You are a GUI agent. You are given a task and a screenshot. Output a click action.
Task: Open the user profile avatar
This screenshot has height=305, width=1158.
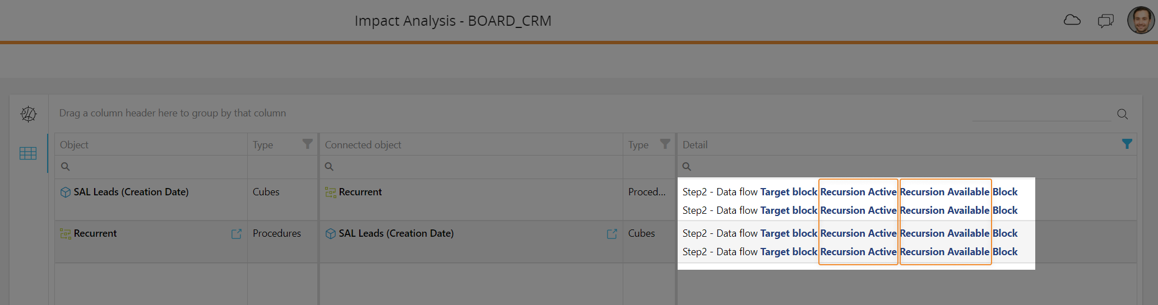click(x=1141, y=21)
